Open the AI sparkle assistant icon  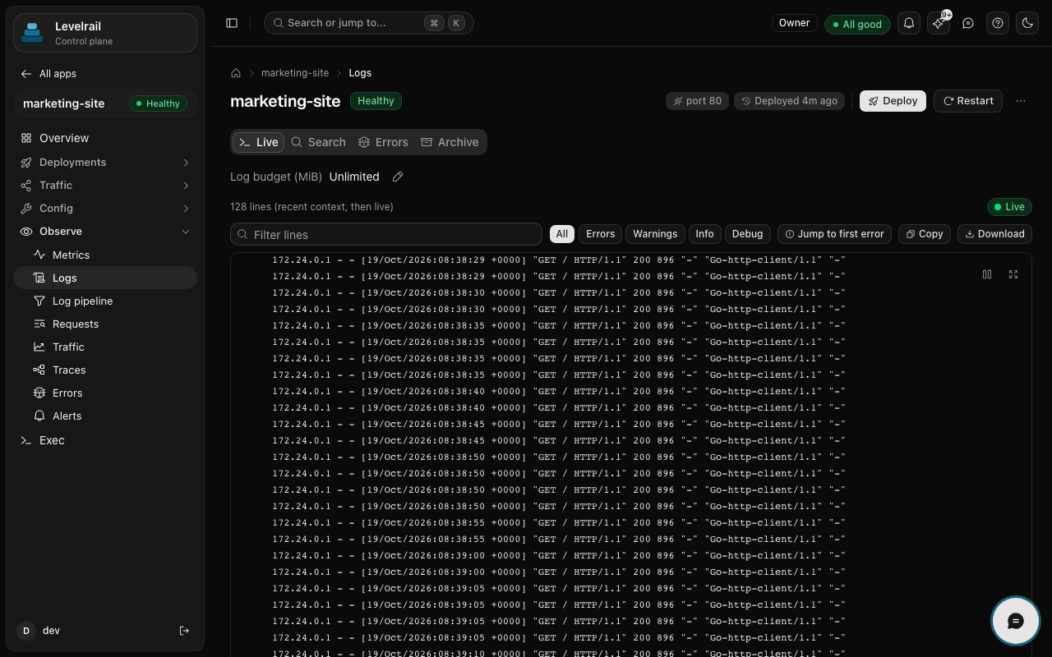(x=939, y=23)
